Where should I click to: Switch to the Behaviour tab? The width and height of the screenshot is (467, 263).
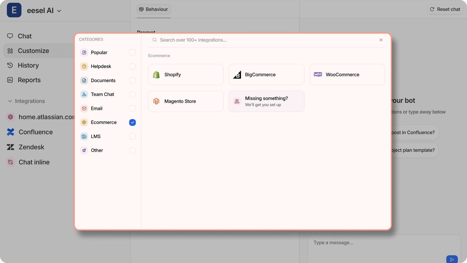click(x=154, y=9)
